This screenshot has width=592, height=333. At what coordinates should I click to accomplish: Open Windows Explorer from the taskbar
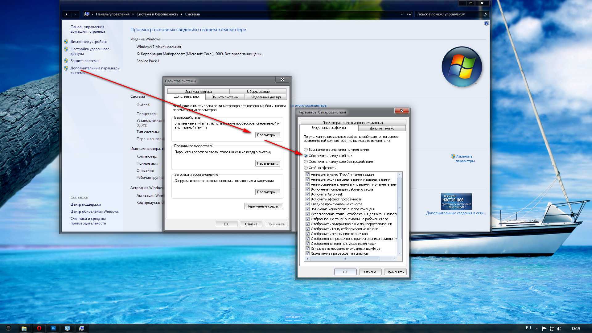[x=24, y=328]
